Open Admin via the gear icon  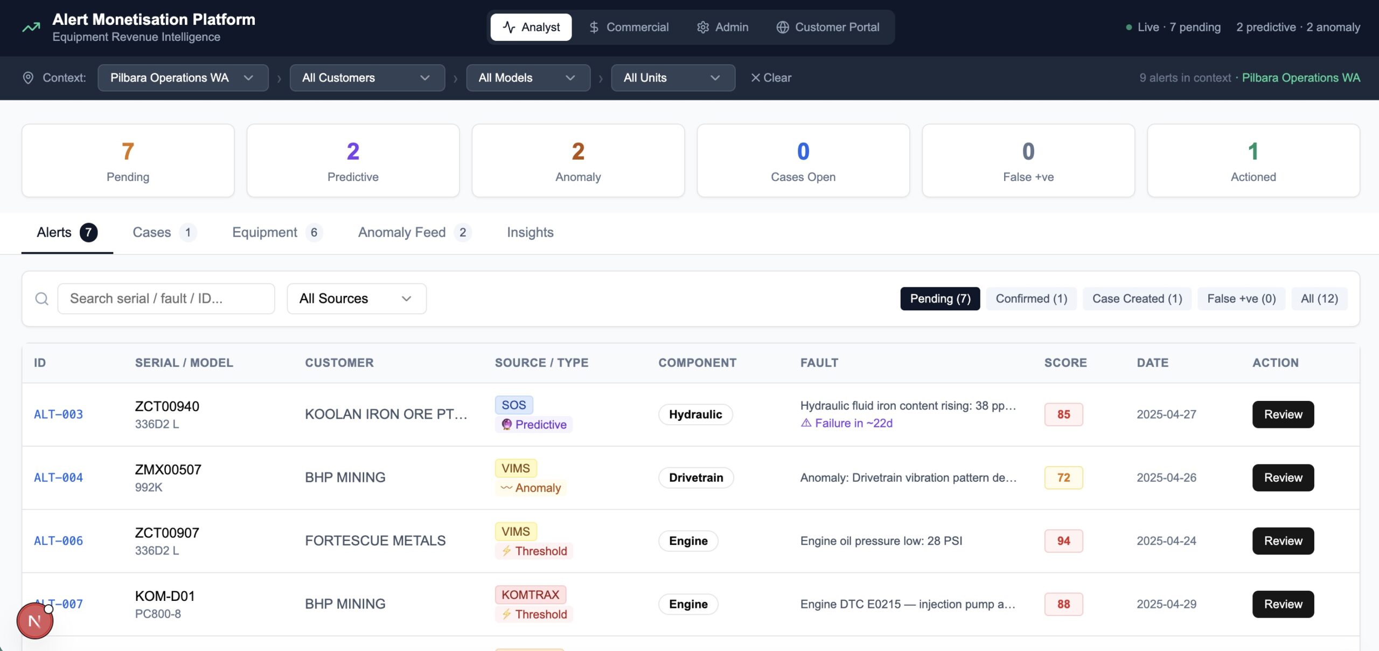click(702, 26)
